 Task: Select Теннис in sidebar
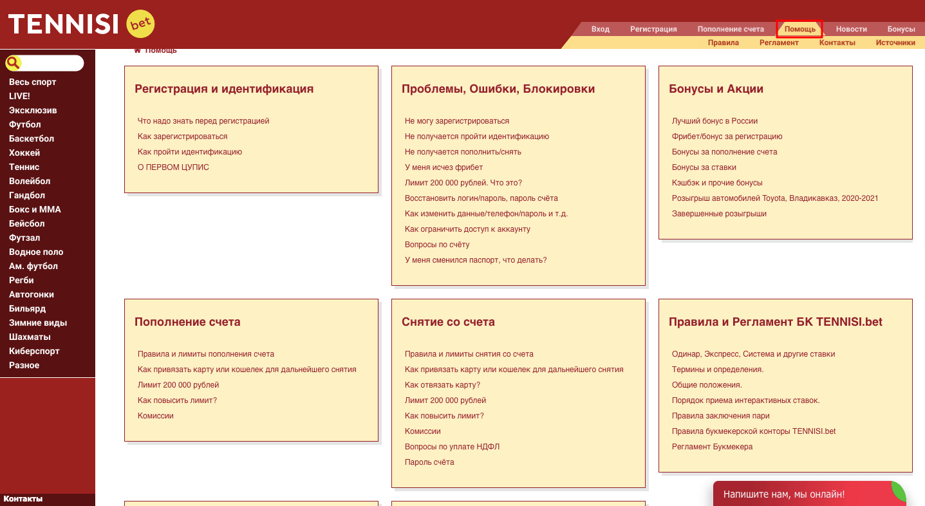click(x=24, y=167)
